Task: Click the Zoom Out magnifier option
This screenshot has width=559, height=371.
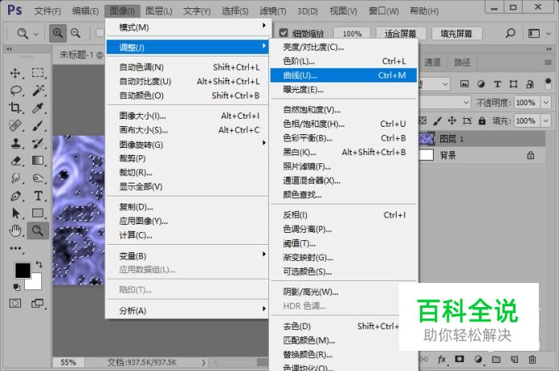Action: (x=76, y=33)
